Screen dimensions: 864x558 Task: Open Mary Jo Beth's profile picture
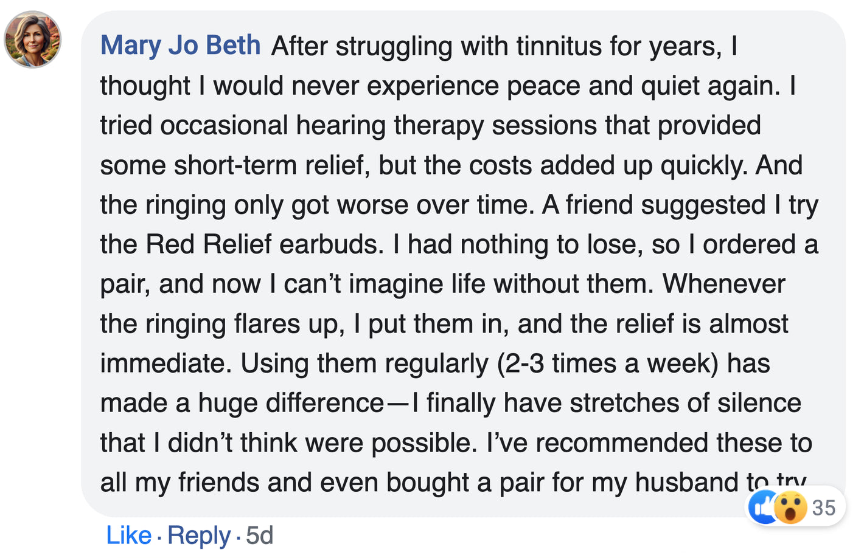click(33, 40)
